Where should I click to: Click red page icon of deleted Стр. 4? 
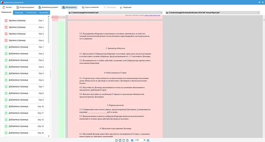(6, 40)
